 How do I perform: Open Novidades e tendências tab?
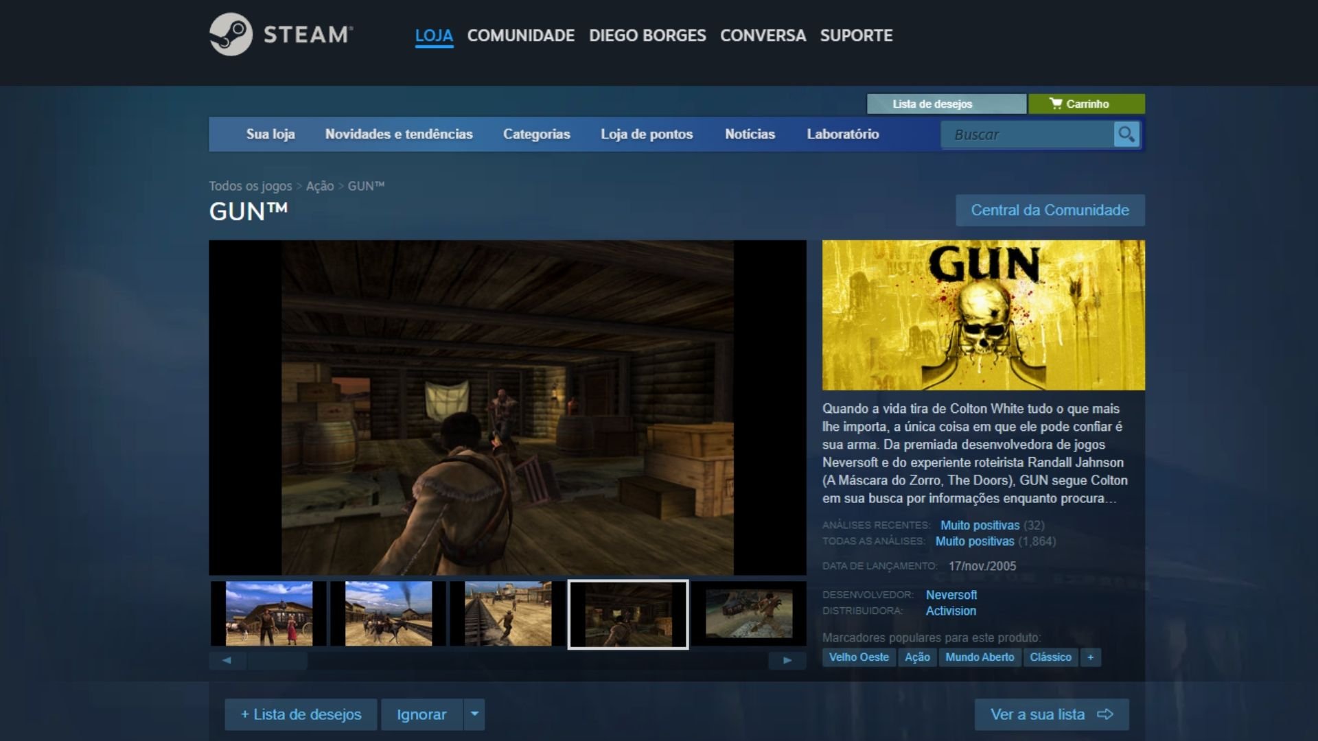pos(399,134)
